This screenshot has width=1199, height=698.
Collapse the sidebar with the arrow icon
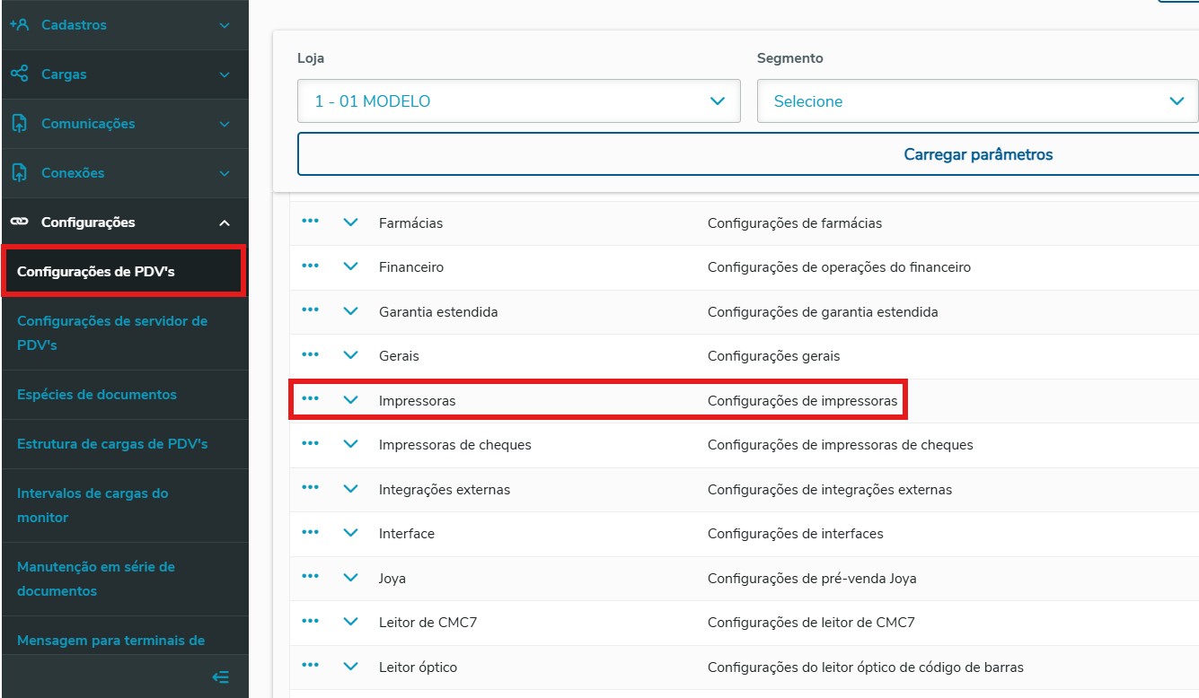coord(220,677)
